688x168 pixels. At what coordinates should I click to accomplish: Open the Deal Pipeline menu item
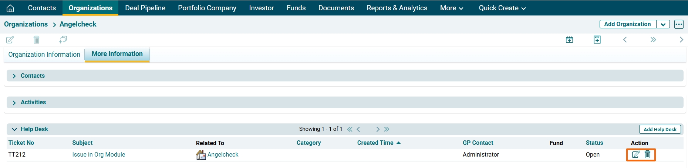tap(145, 8)
